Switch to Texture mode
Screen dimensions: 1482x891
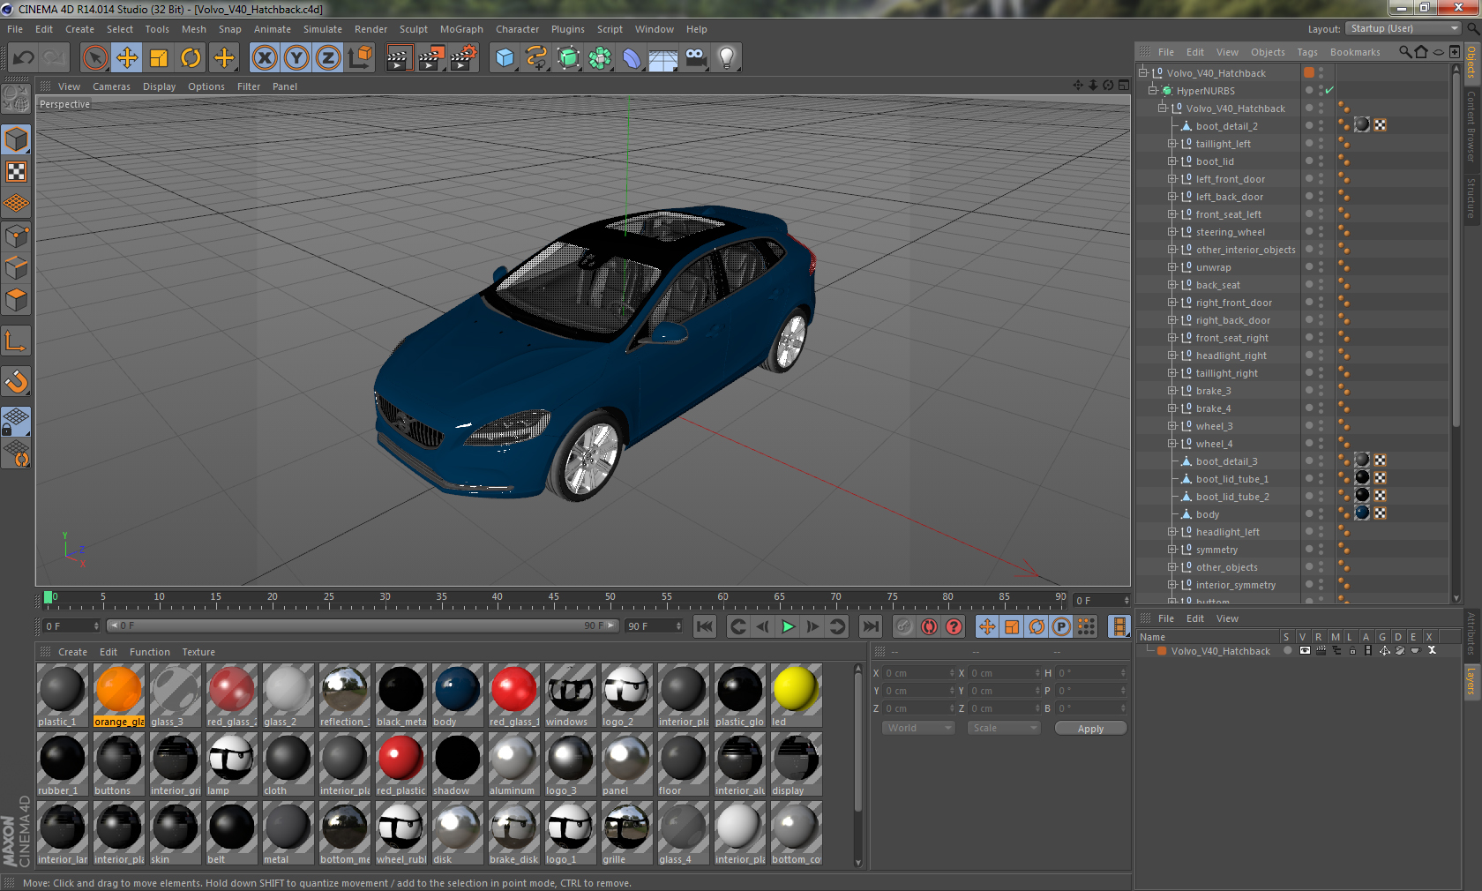(x=16, y=172)
